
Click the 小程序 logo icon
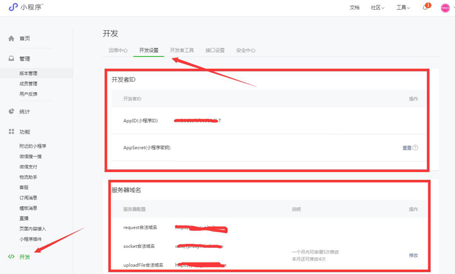coord(13,7)
